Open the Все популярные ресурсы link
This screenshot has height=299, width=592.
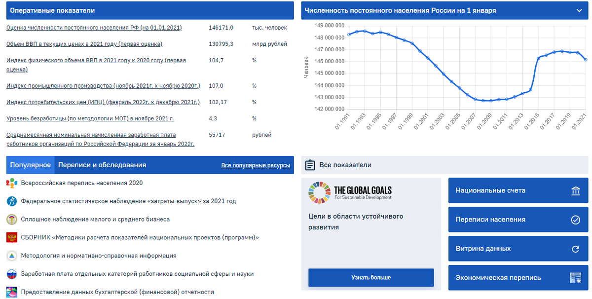click(256, 165)
